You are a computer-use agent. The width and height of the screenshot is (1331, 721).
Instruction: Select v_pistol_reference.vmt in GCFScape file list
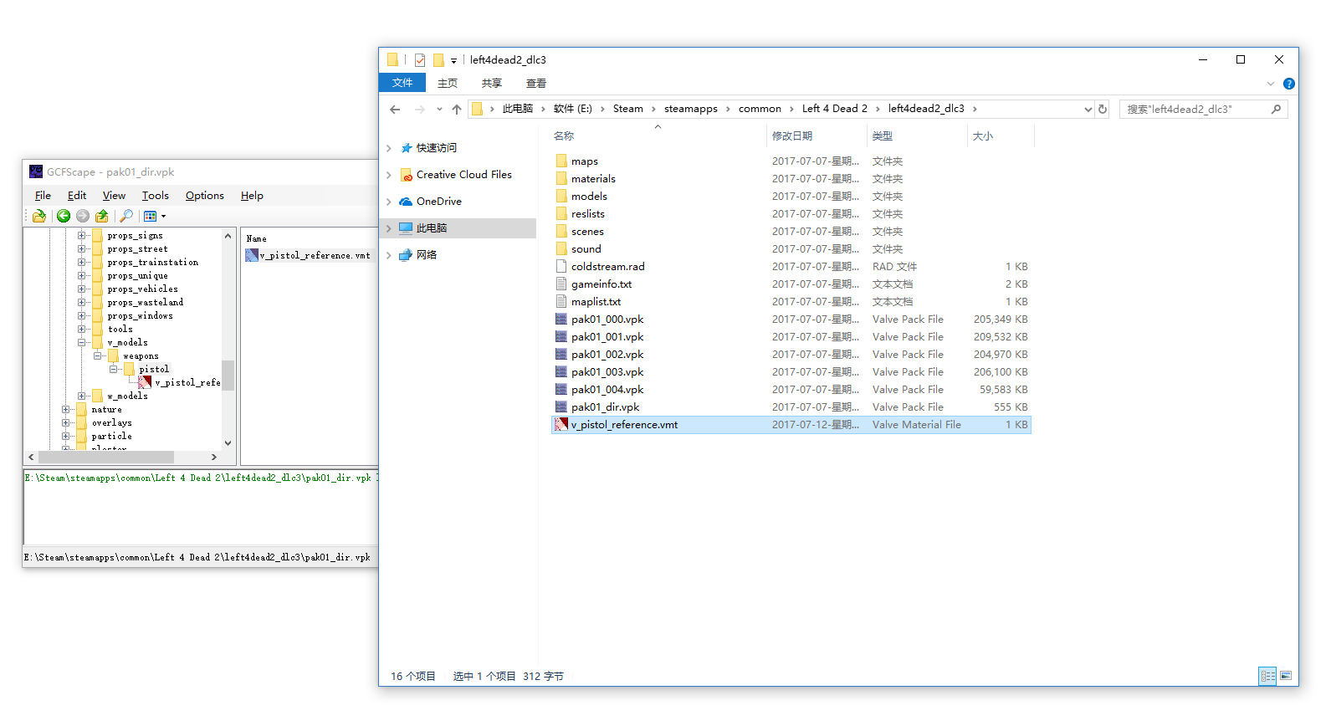(x=308, y=256)
